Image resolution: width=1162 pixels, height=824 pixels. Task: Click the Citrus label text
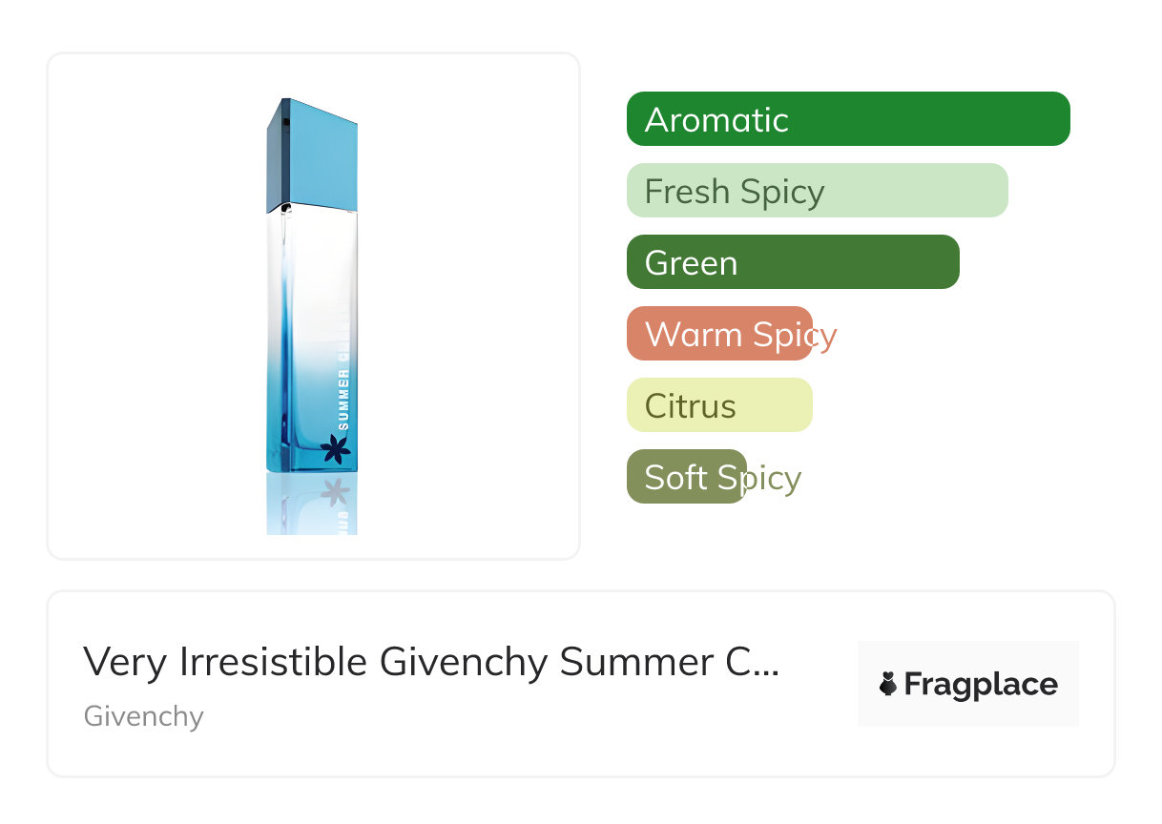[690, 406]
